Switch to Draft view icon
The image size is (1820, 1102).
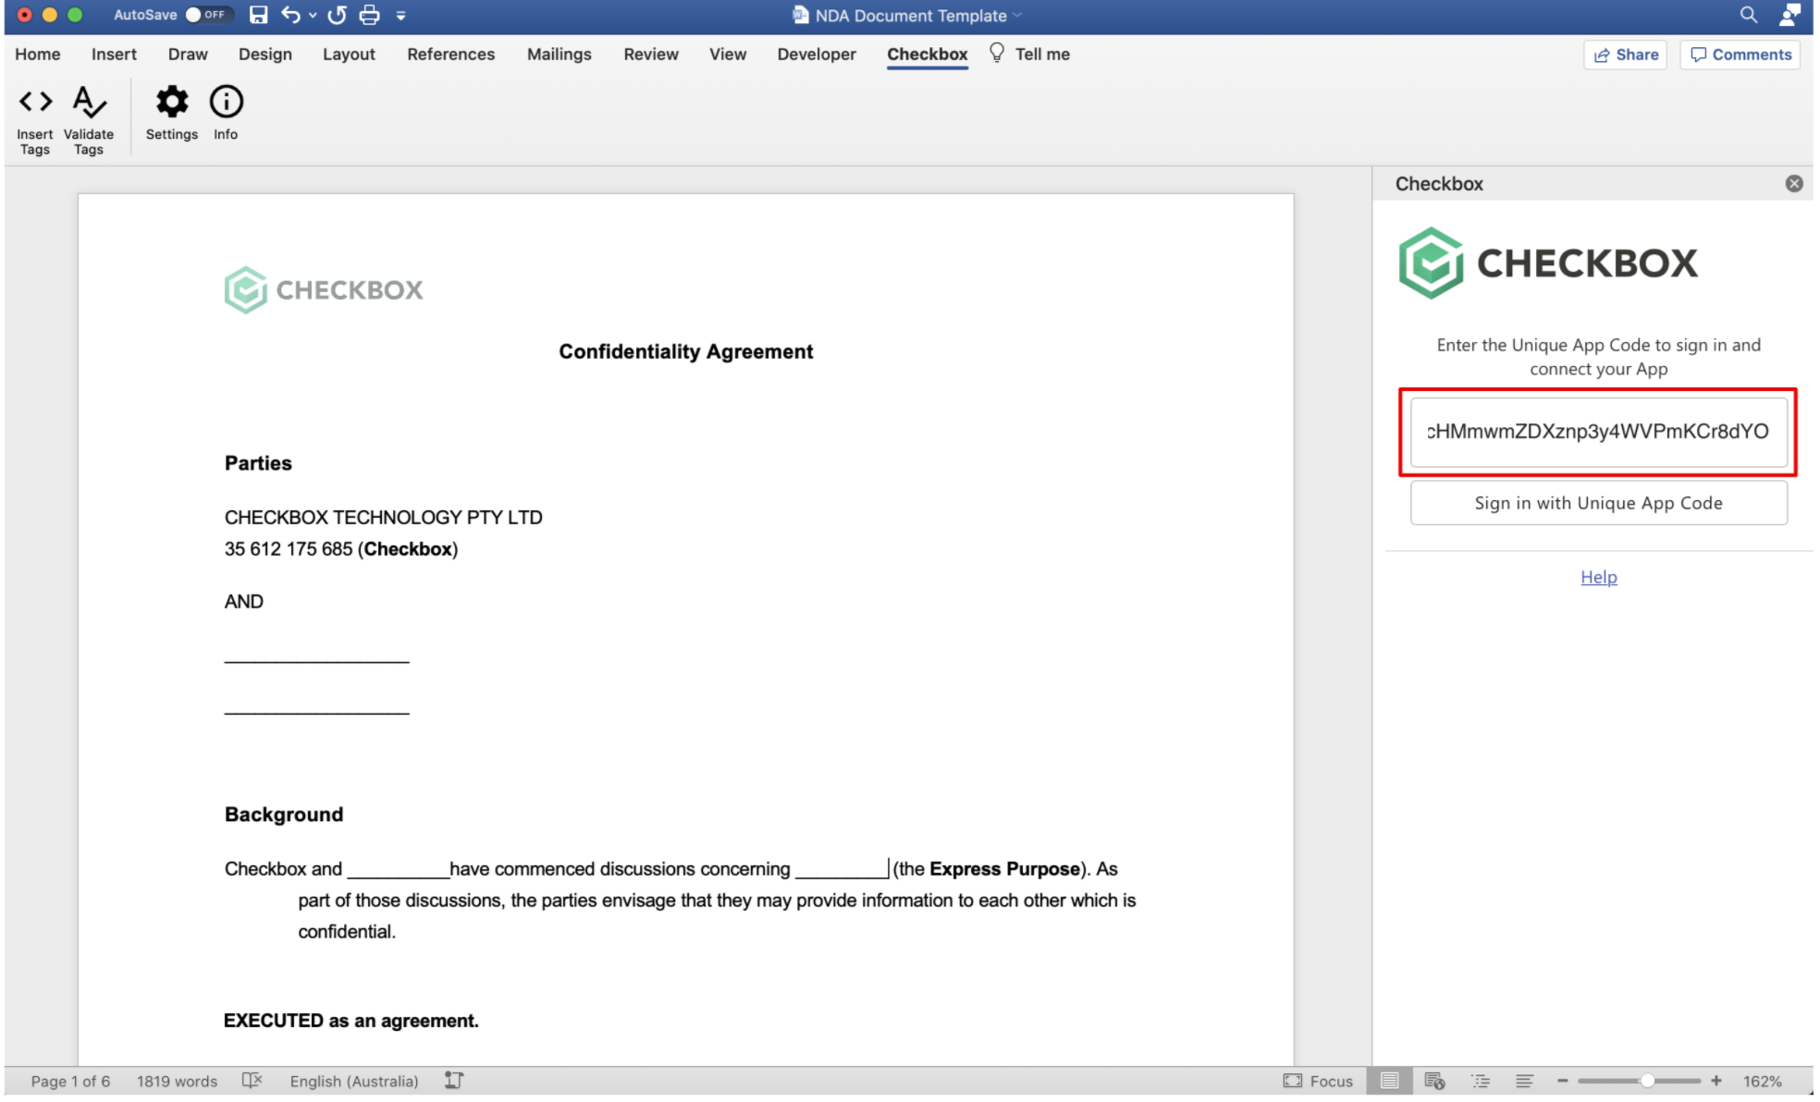(1525, 1082)
